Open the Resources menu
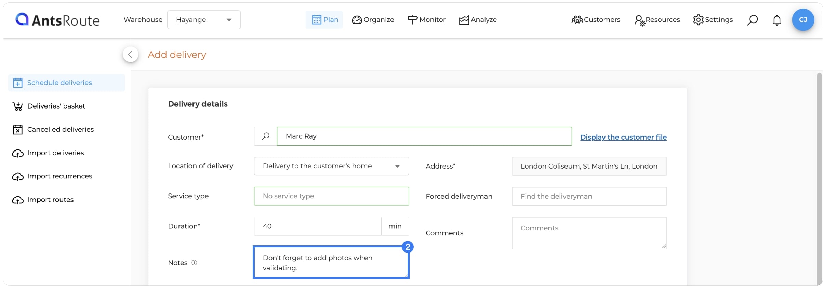824x288 pixels. [657, 20]
